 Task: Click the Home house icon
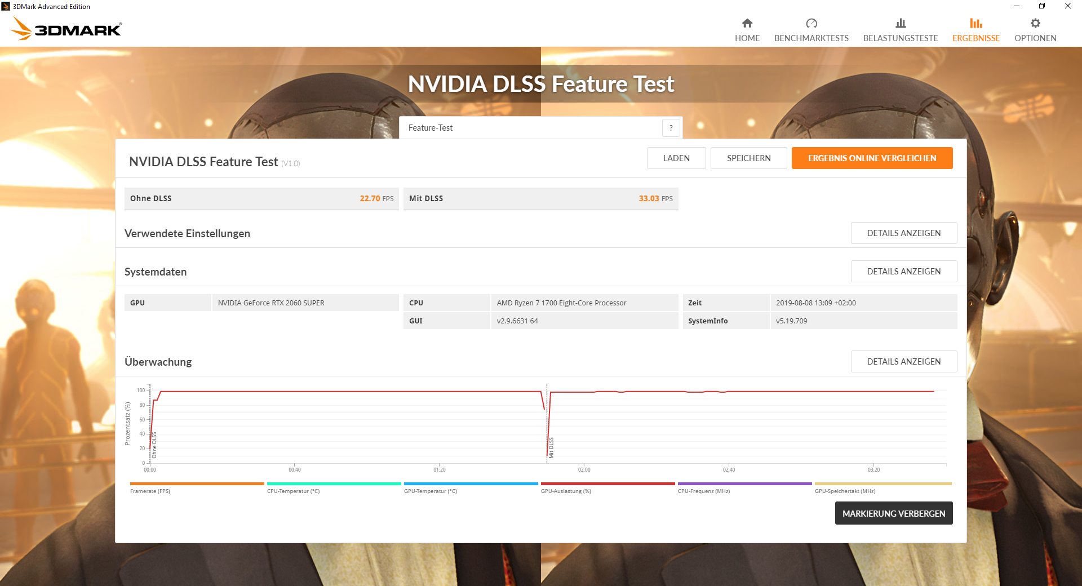pyautogui.click(x=747, y=23)
